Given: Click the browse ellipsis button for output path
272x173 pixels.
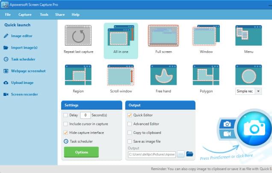Looking at the screenshot, I should click(181, 154).
